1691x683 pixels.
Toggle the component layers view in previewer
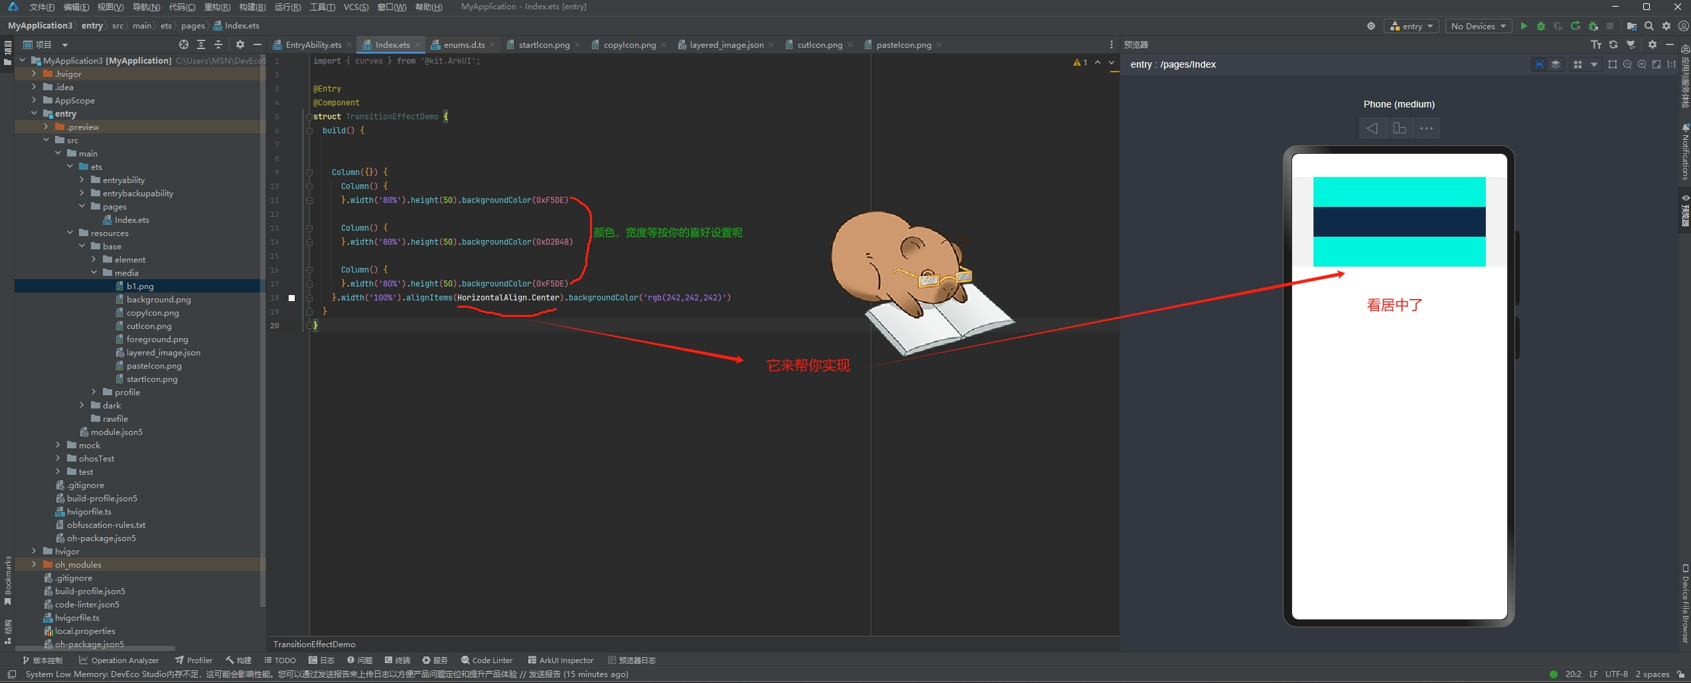[x=1556, y=64]
